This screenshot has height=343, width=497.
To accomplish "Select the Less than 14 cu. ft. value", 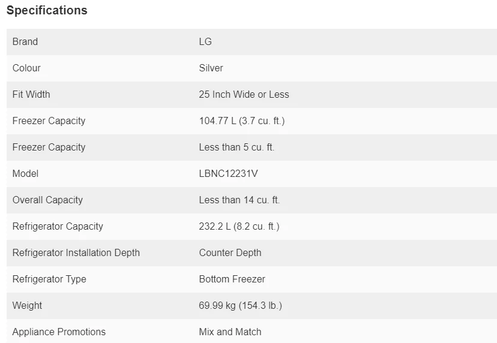I will (x=239, y=200).
